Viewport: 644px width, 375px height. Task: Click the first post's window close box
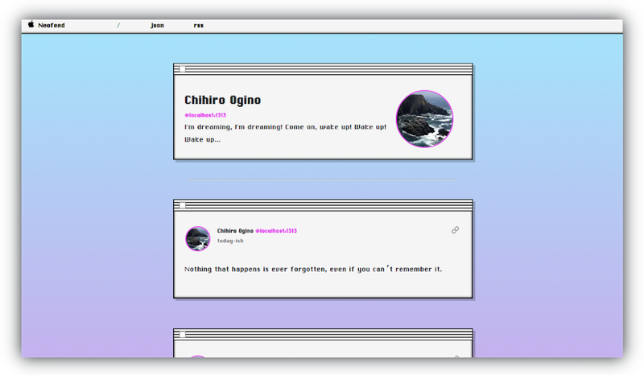tap(183, 205)
